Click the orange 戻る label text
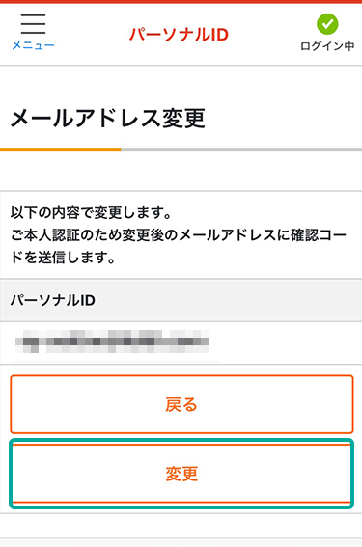This screenshot has width=362, height=547. pos(181,404)
